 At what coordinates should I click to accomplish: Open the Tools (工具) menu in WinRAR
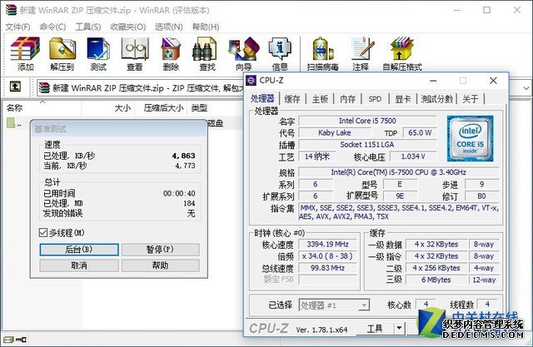(x=87, y=27)
